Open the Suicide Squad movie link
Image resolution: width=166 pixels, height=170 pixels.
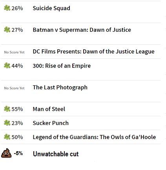51,8
